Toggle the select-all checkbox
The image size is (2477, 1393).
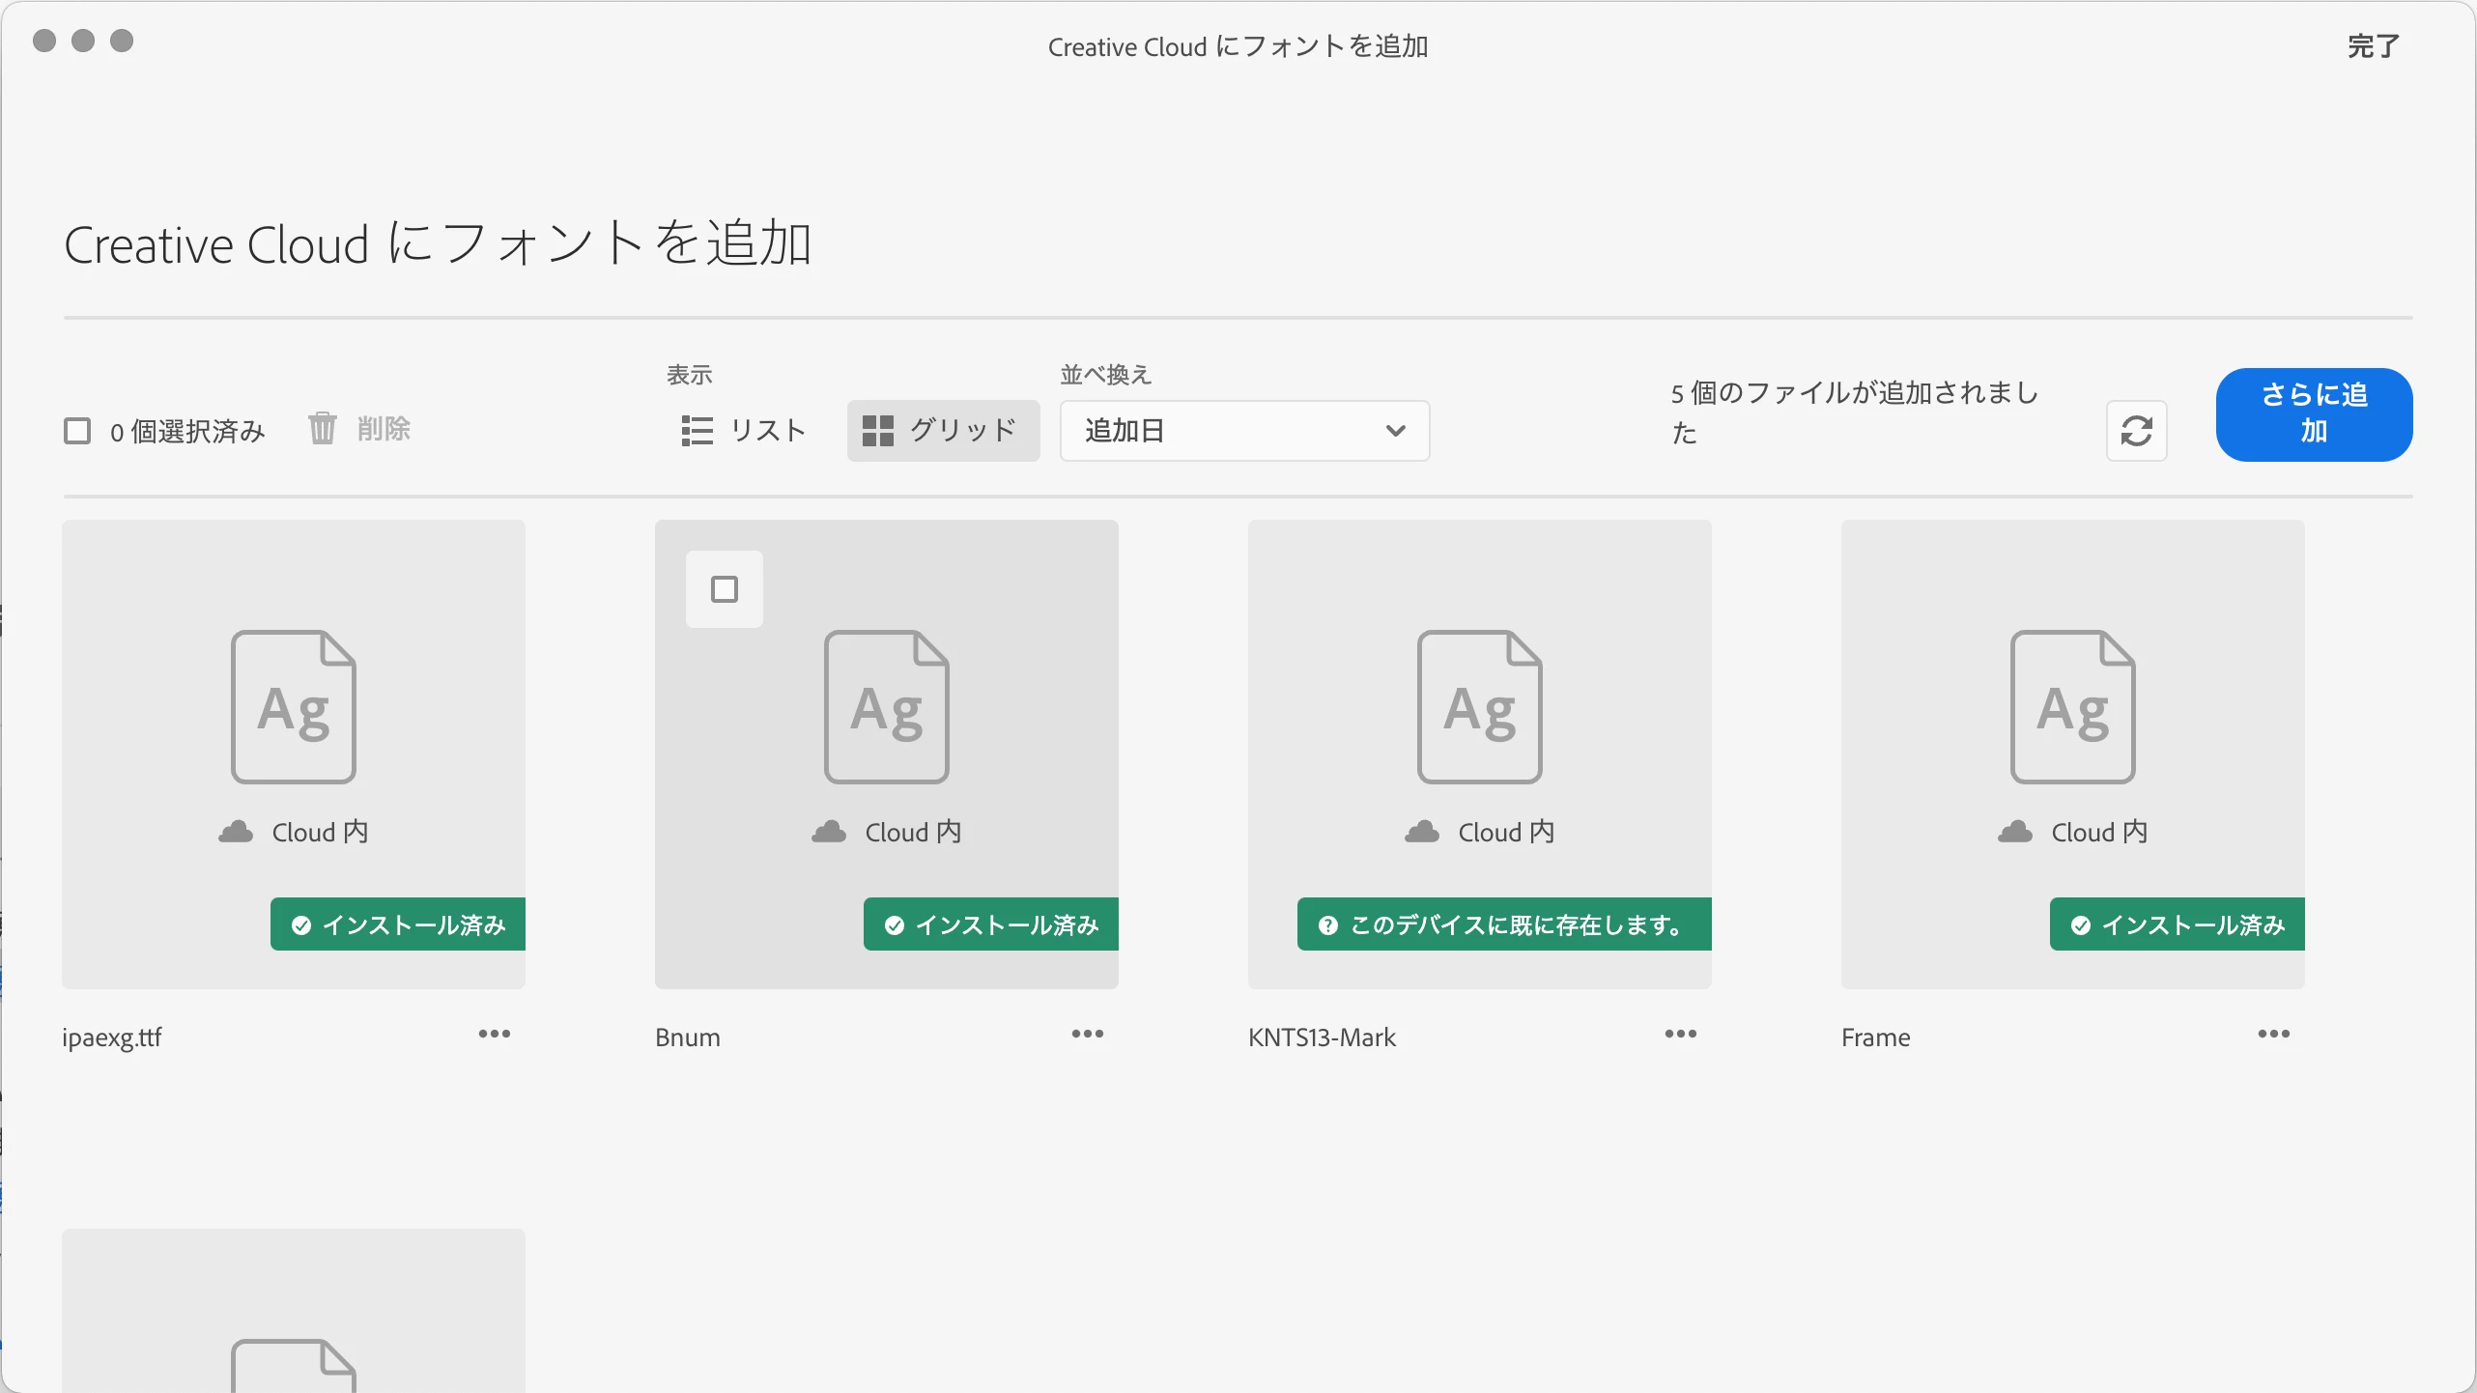click(77, 431)
